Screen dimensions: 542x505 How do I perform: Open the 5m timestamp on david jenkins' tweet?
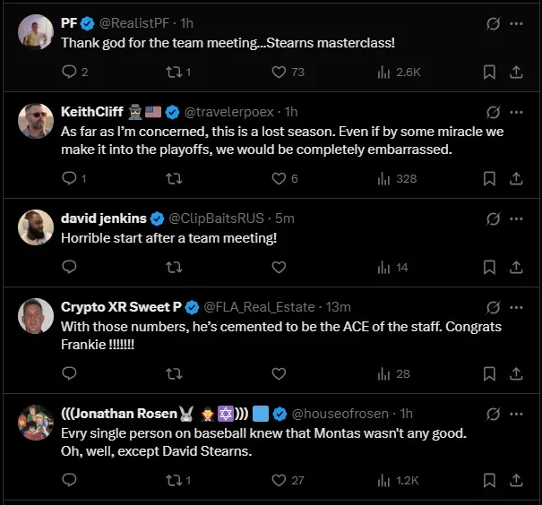(286, 218)
